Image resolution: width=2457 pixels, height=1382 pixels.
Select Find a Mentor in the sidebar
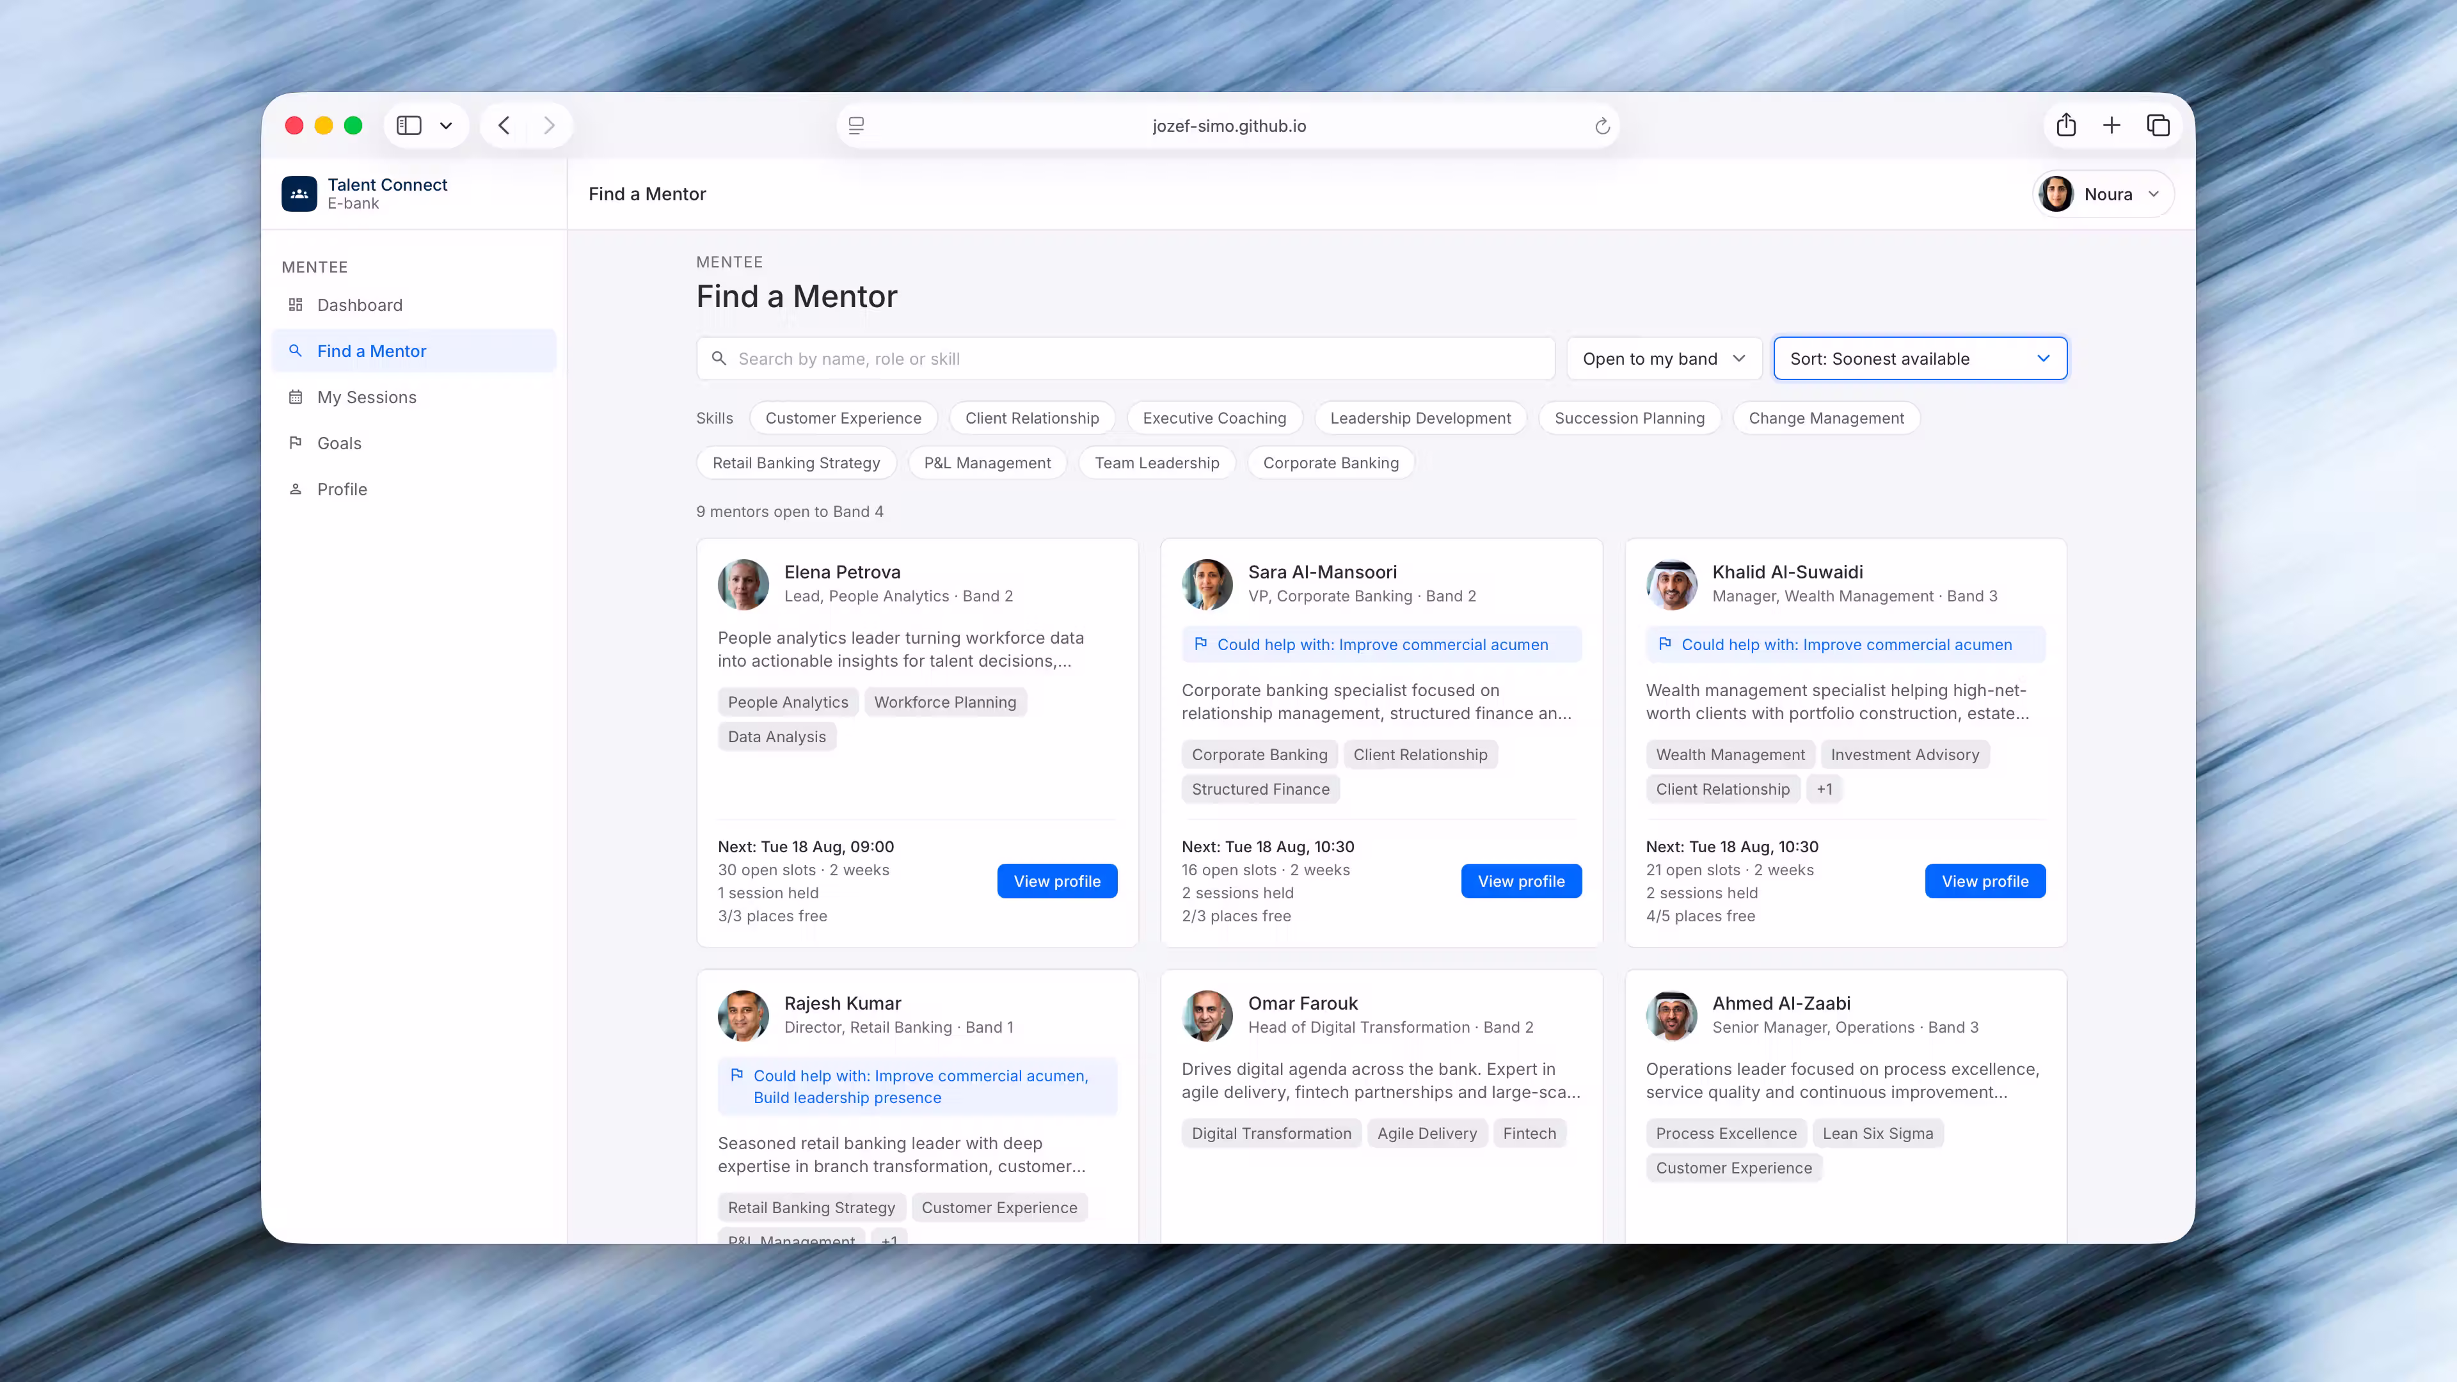414,351
